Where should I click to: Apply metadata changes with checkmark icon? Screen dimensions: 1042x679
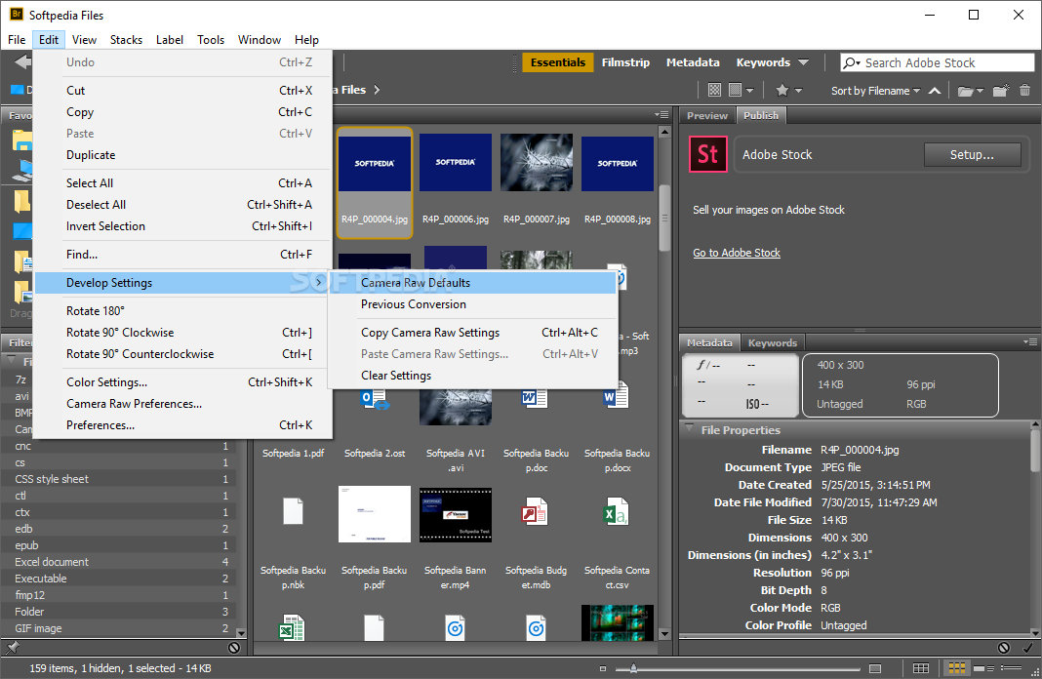pyautogui.click(x=1027, y=647)
